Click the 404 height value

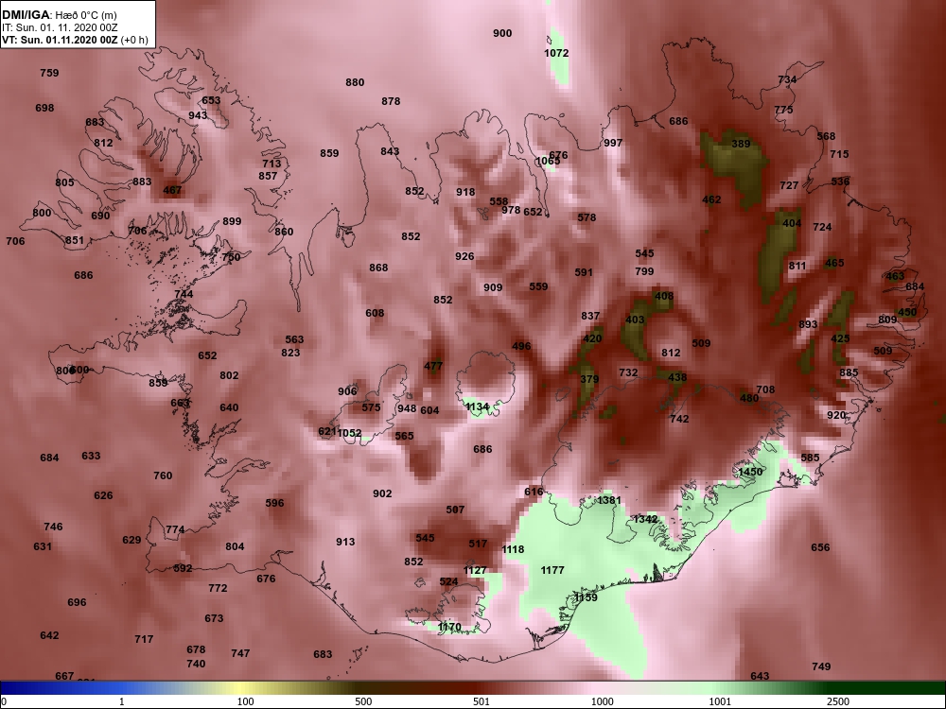point(792,223)
